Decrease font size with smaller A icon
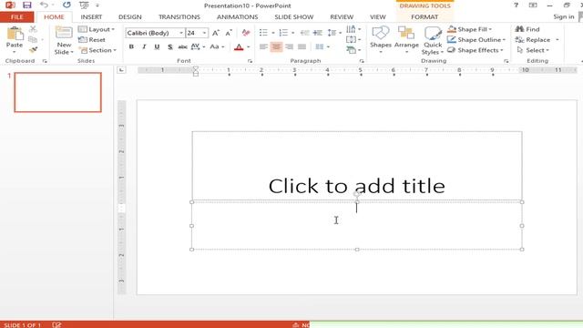 coord(229,33)
